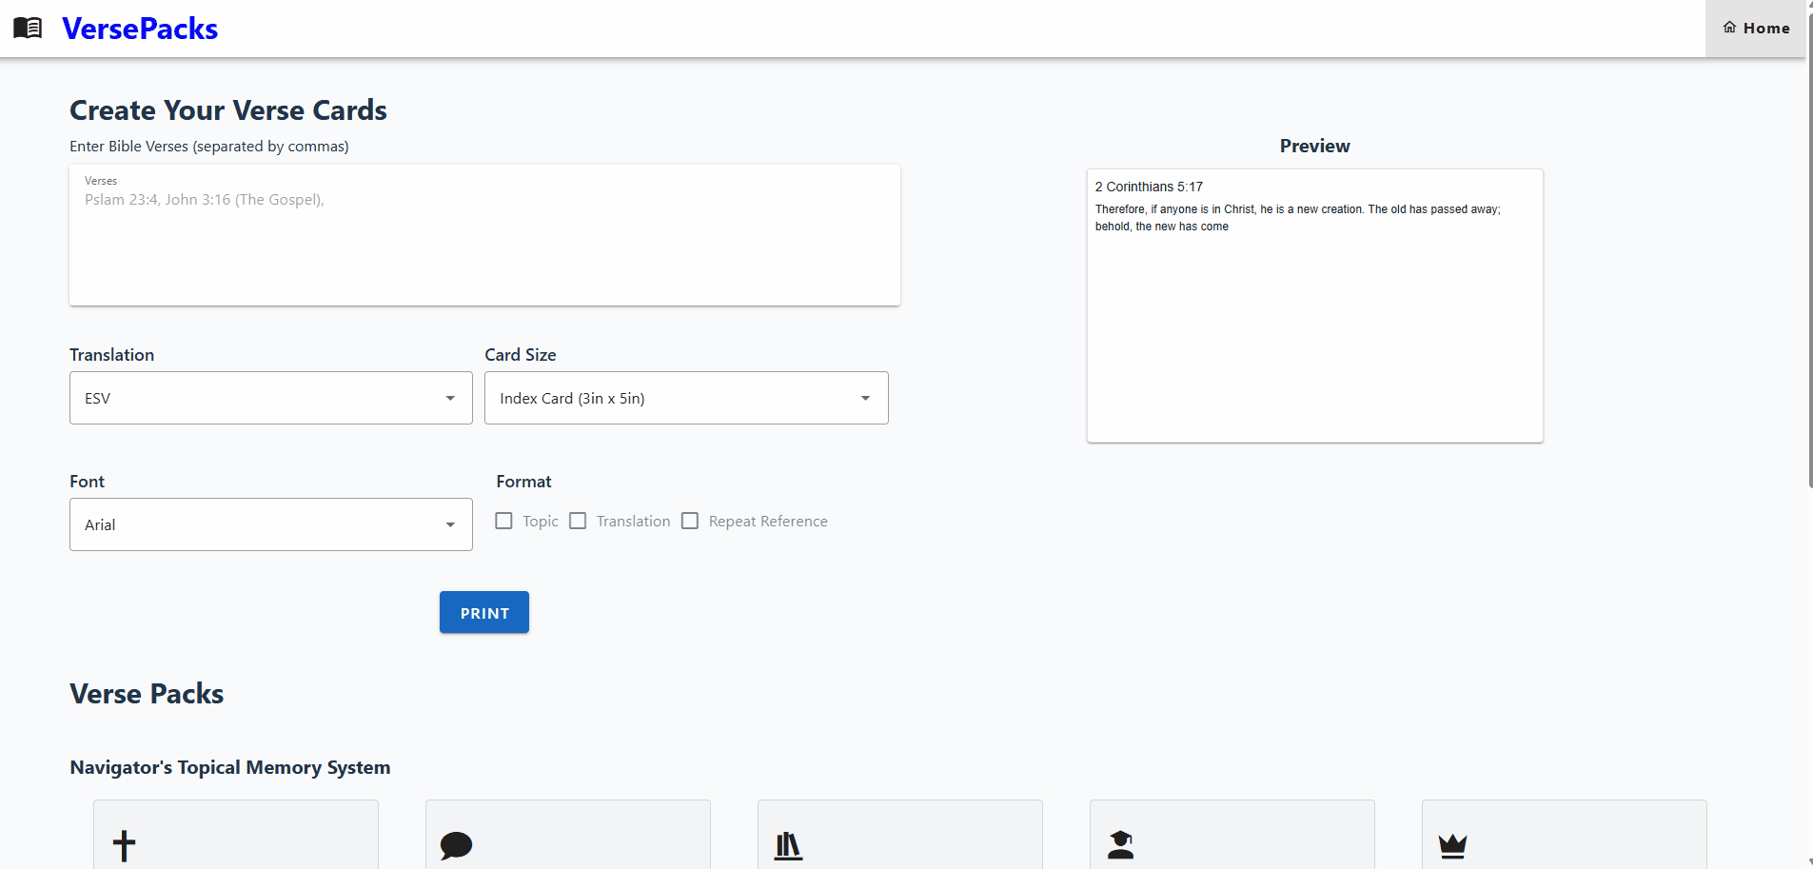Click the library books verse pack icon

(x=790, y=845)
